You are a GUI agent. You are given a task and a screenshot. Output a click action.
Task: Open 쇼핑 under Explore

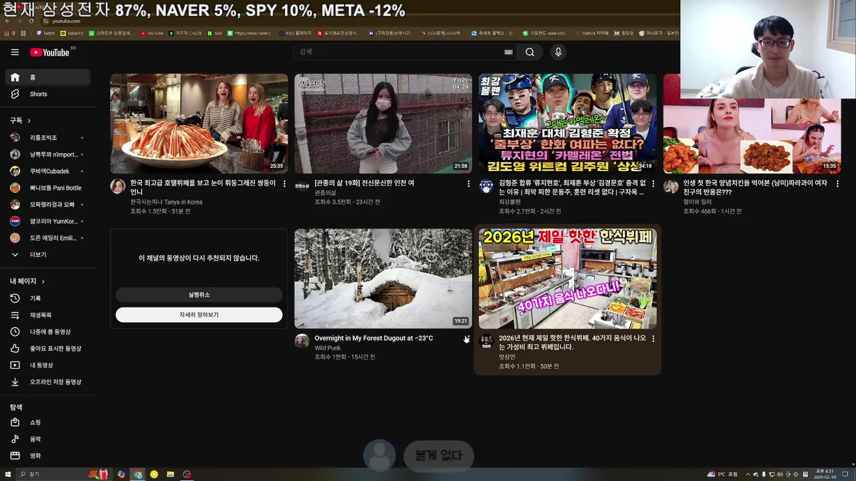tap(47, 422)
